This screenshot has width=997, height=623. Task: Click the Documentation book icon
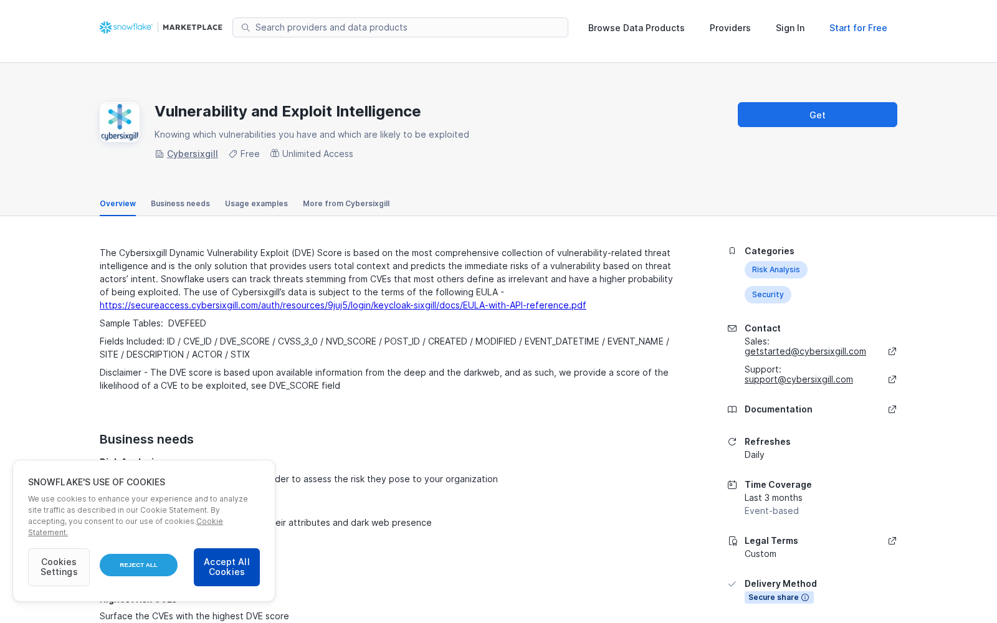pos(732,409)
